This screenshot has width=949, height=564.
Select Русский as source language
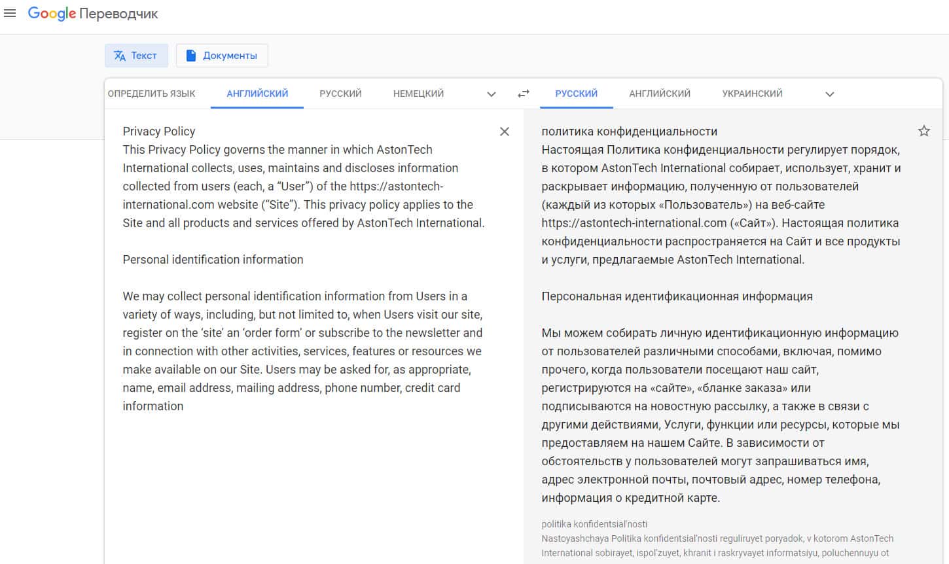coord(340,94)
